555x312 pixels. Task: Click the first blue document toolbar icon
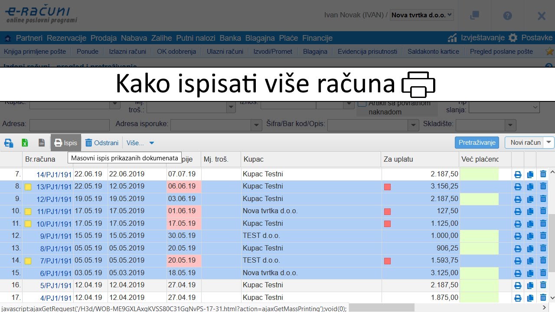tap(9, 143)
